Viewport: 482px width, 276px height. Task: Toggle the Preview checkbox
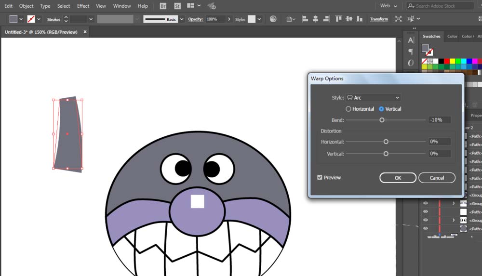coord(320,177)
